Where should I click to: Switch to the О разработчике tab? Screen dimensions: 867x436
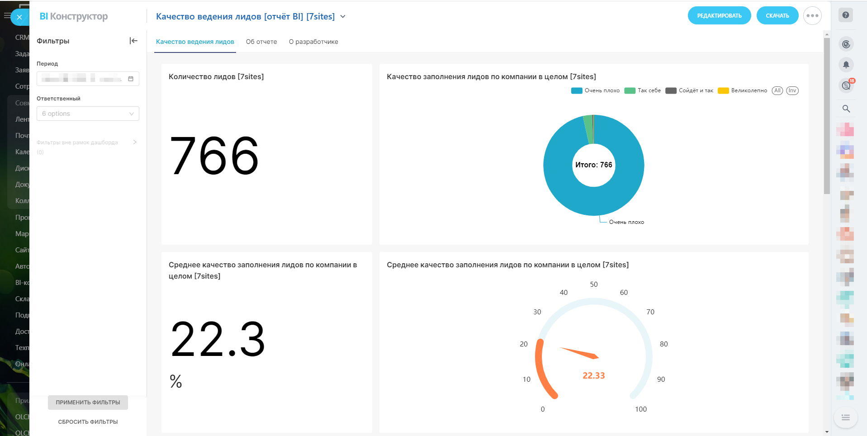click(x=313, y=42)
